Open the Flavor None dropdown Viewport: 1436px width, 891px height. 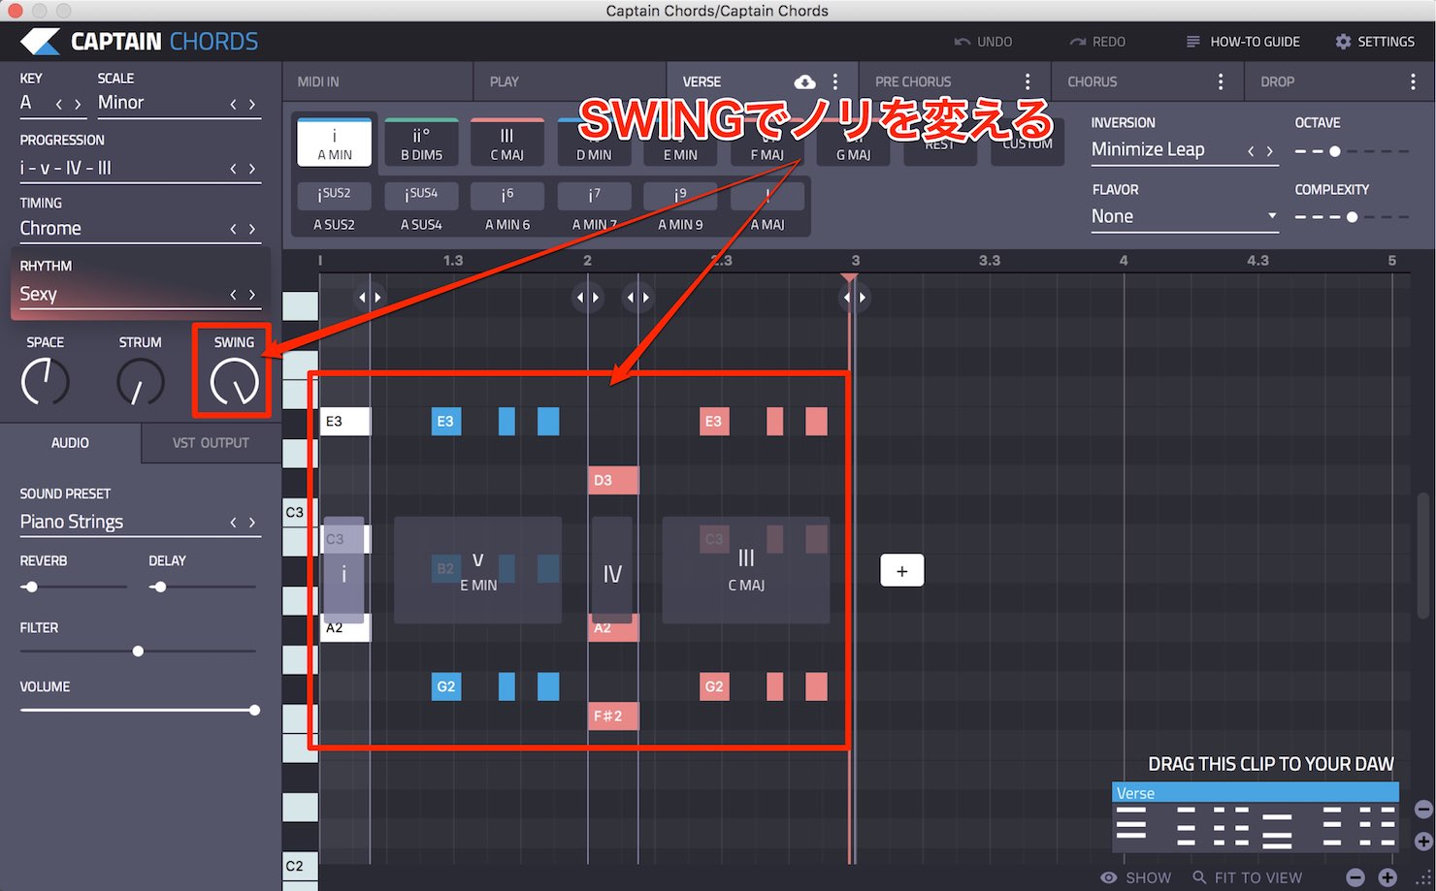[x=1184, y=216]
